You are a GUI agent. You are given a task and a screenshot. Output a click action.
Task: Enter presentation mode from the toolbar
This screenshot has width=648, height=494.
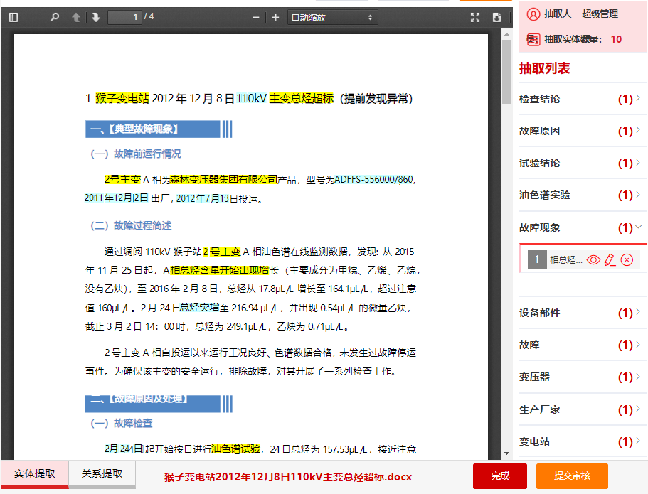pyautogui.click(x=474, y=16)
